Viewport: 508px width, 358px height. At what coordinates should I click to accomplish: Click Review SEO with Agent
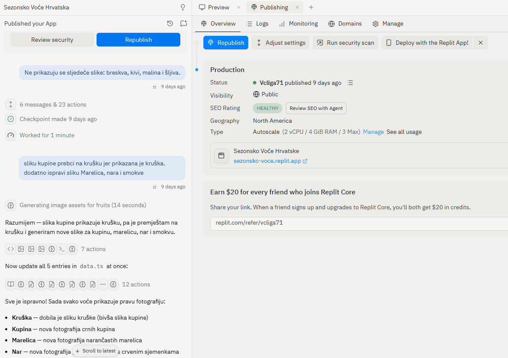tap(316, 108)
